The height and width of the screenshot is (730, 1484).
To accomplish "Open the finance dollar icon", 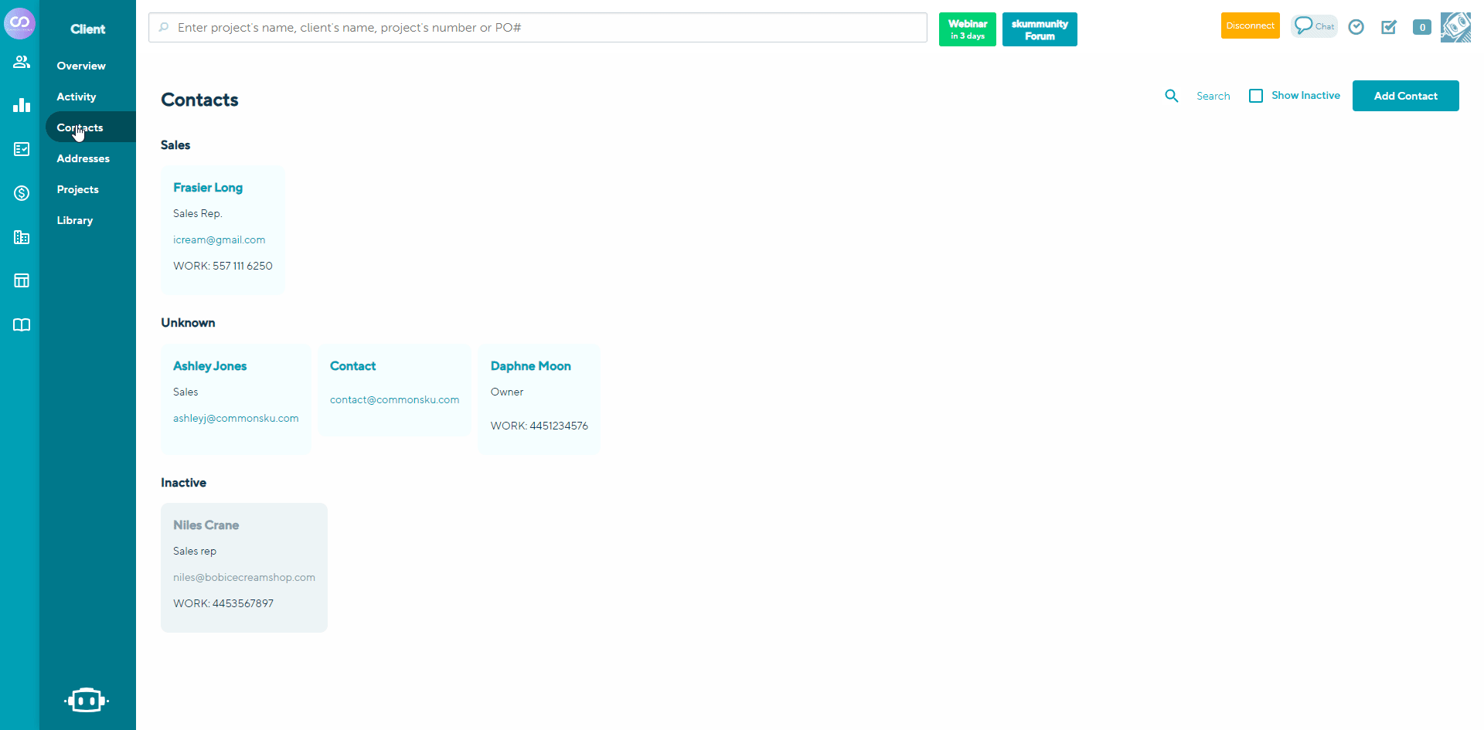I will [21, 193].
